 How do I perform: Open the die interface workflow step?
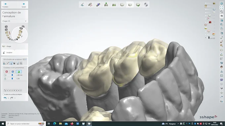[x=114, y=5]
